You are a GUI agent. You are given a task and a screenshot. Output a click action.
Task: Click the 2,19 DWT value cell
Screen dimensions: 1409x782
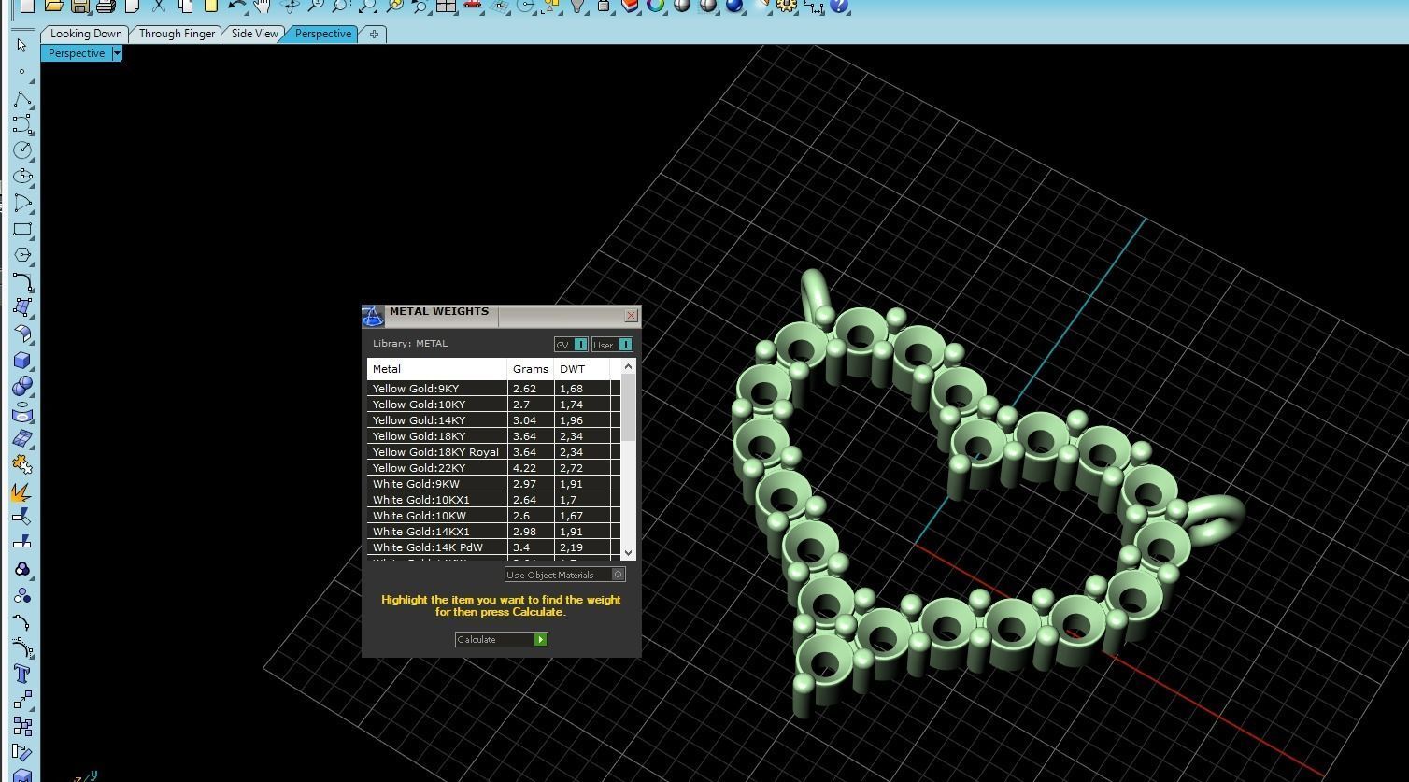(582, 547)
